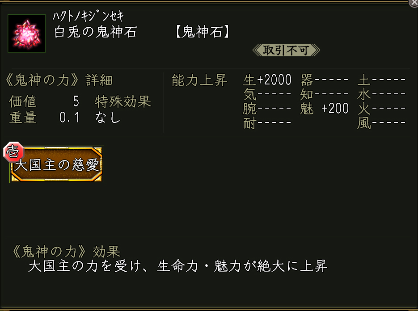Click the 【鬼神石】 category label

click(203, 33)
